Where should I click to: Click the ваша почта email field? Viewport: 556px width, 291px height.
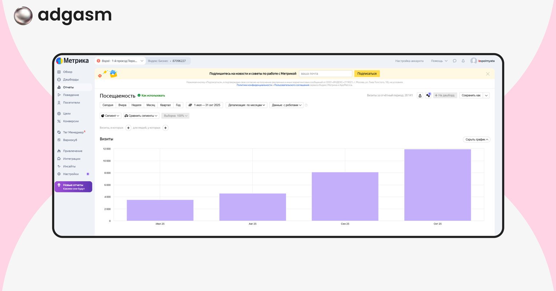point(326,73)
